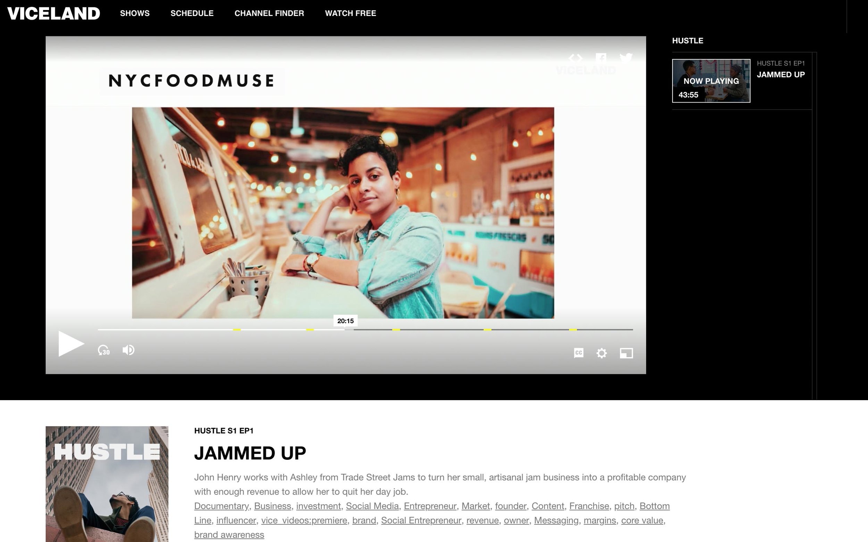Click HUSTLE S1 EP1 label above title
This screenshot has height=542, width=868.
click(224, 431)
